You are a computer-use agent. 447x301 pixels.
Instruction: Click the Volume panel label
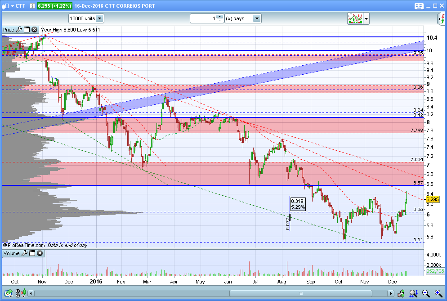point(11,253)
